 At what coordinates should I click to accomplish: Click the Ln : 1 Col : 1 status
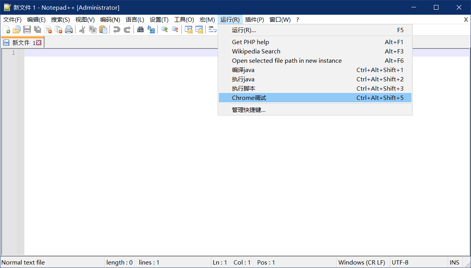[274, 263]
